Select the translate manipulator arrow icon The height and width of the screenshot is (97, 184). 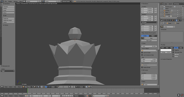[46, 87]
